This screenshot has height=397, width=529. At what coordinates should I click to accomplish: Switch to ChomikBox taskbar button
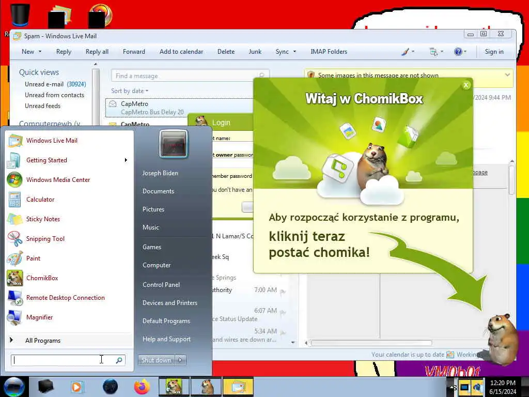[174, 387]
